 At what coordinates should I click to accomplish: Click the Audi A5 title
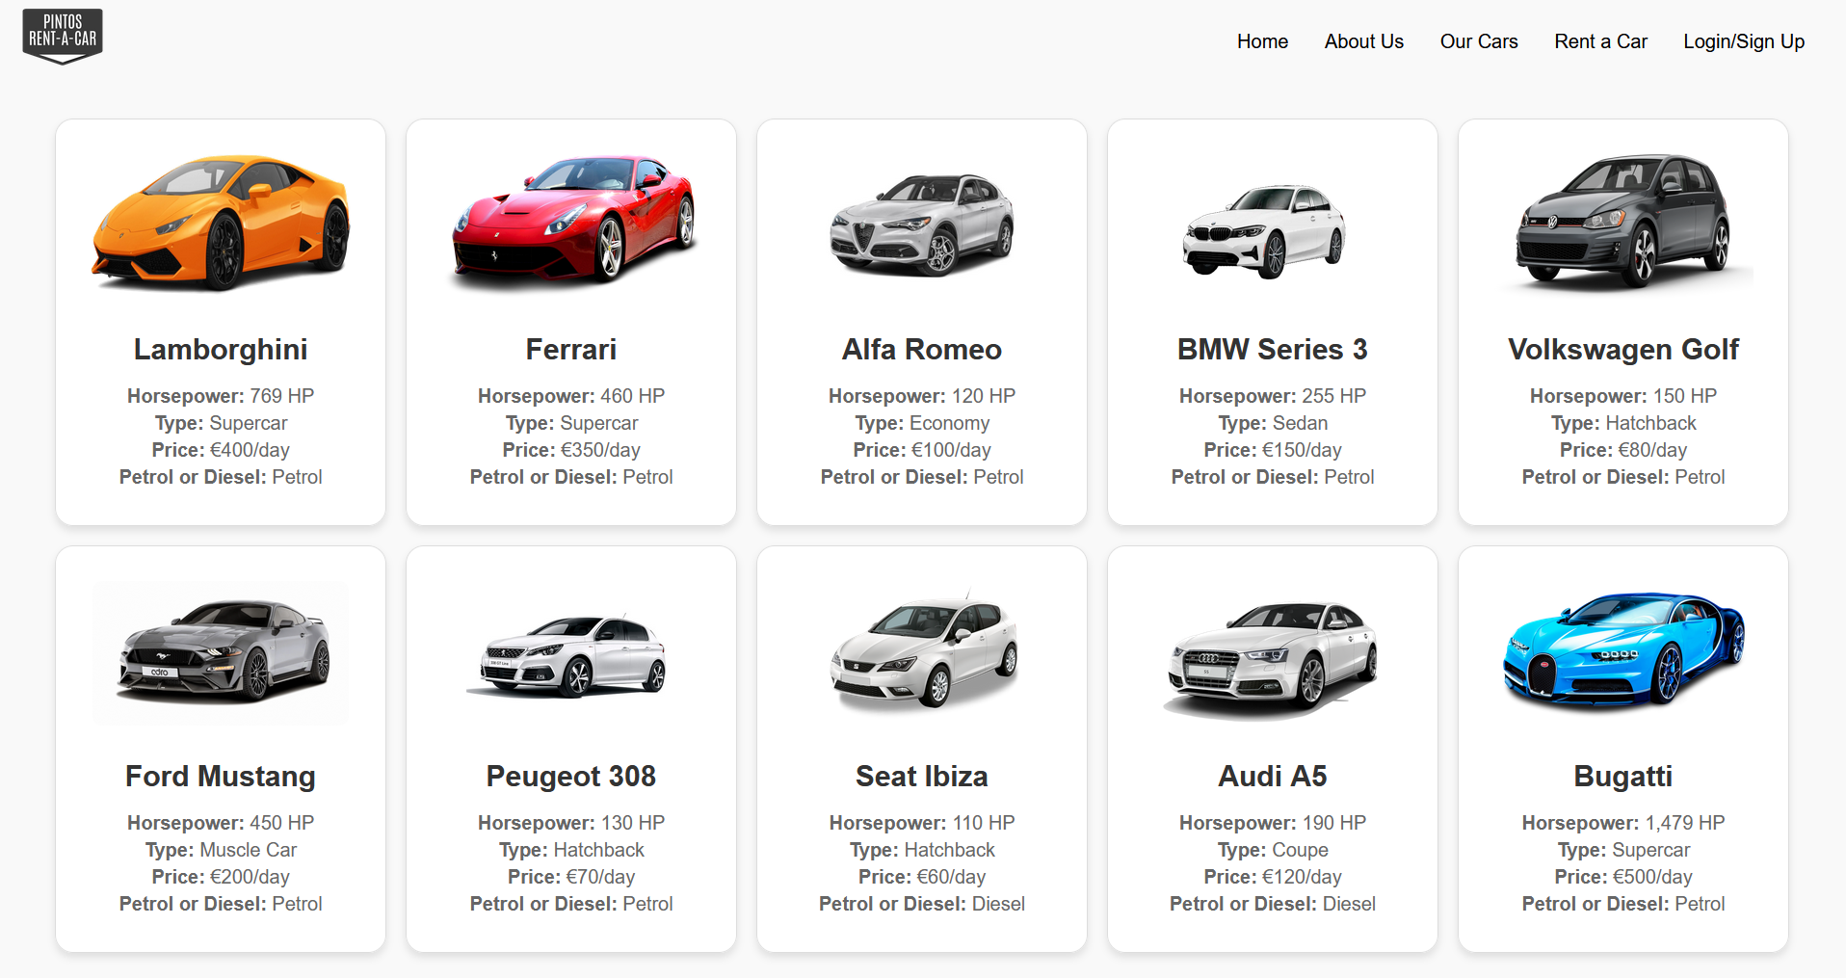1273,777
